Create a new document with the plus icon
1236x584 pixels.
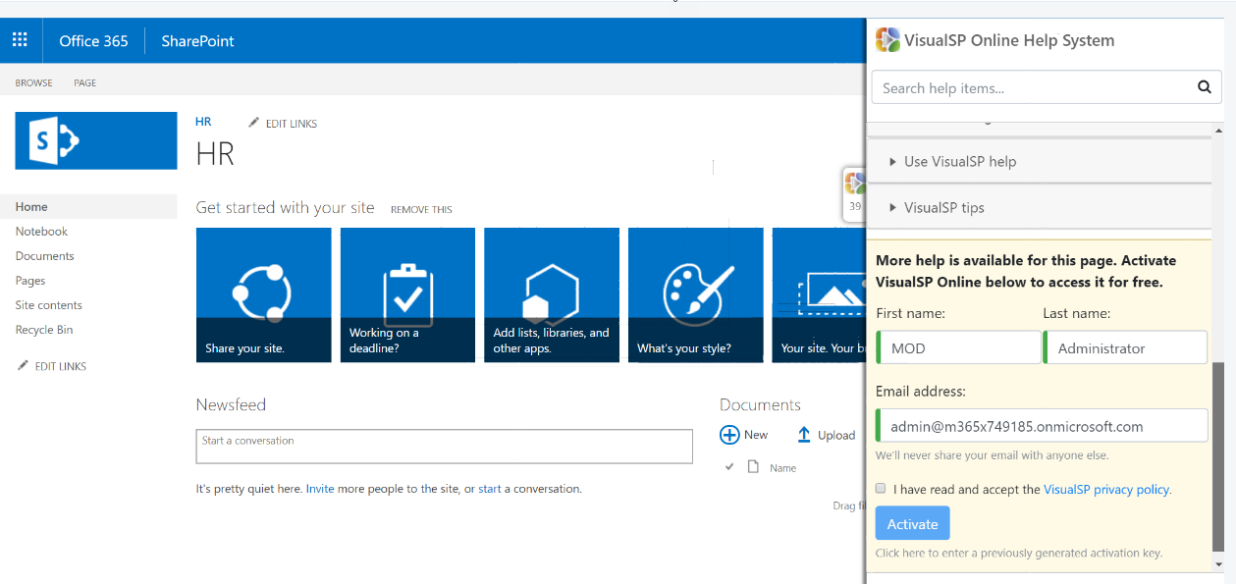729,434
